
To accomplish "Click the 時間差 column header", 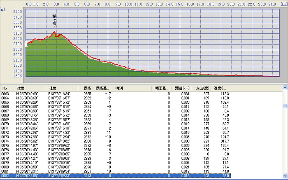I will 162,88.
